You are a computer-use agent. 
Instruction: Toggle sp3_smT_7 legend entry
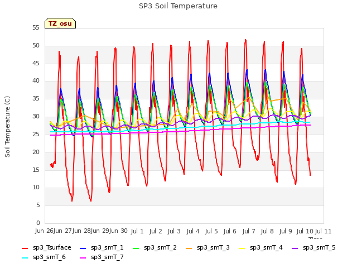pos(102,257)
